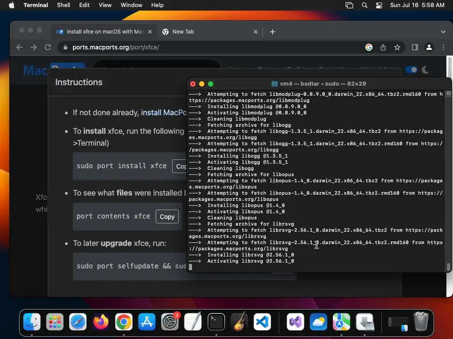Click the Activating librsvg line in Terminal
This screenshot has width=453, height=339.
(x=241, y=261)
